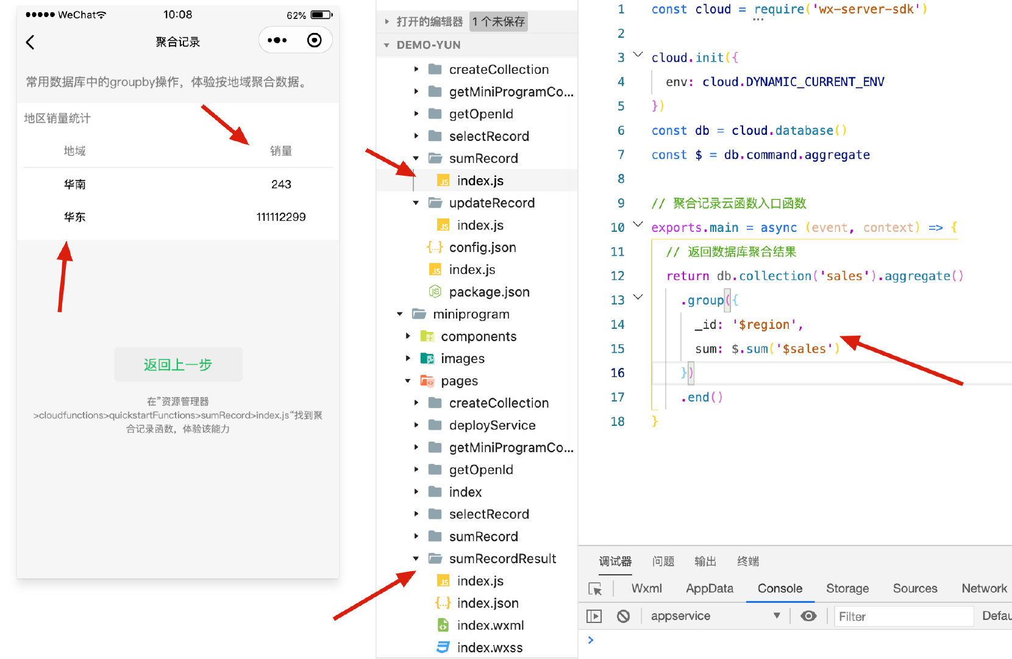Tap the 返回上一步 button
Viewport: 1012px width, 659px height.
(x=178, y=364)
